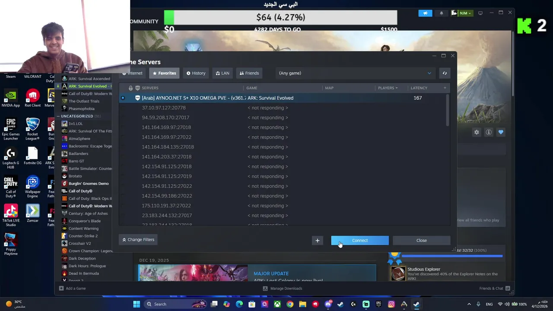Select the radio marker on AYNOO.NET server row
The image size is (553, 311).
click(x=123, y=98)
